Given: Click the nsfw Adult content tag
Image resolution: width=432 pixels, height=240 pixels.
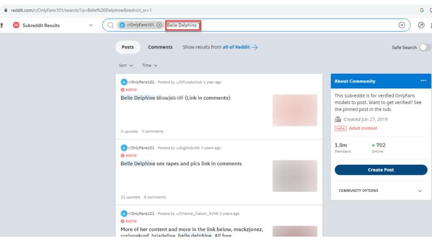Looking at the screenshot, I should point(356,128).
